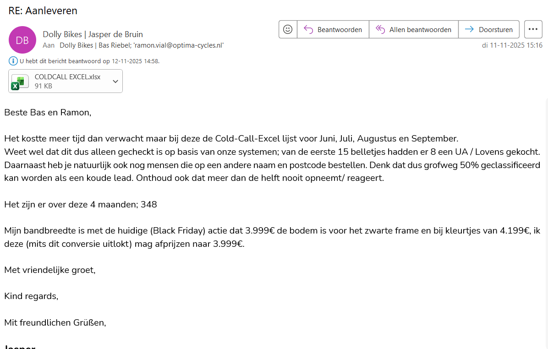Image resolution: width=548 pixels, height=349 pixels.
Task: Click the 'Mit freundlichen Grüßen' sign-off
Action: pos(55,322)
